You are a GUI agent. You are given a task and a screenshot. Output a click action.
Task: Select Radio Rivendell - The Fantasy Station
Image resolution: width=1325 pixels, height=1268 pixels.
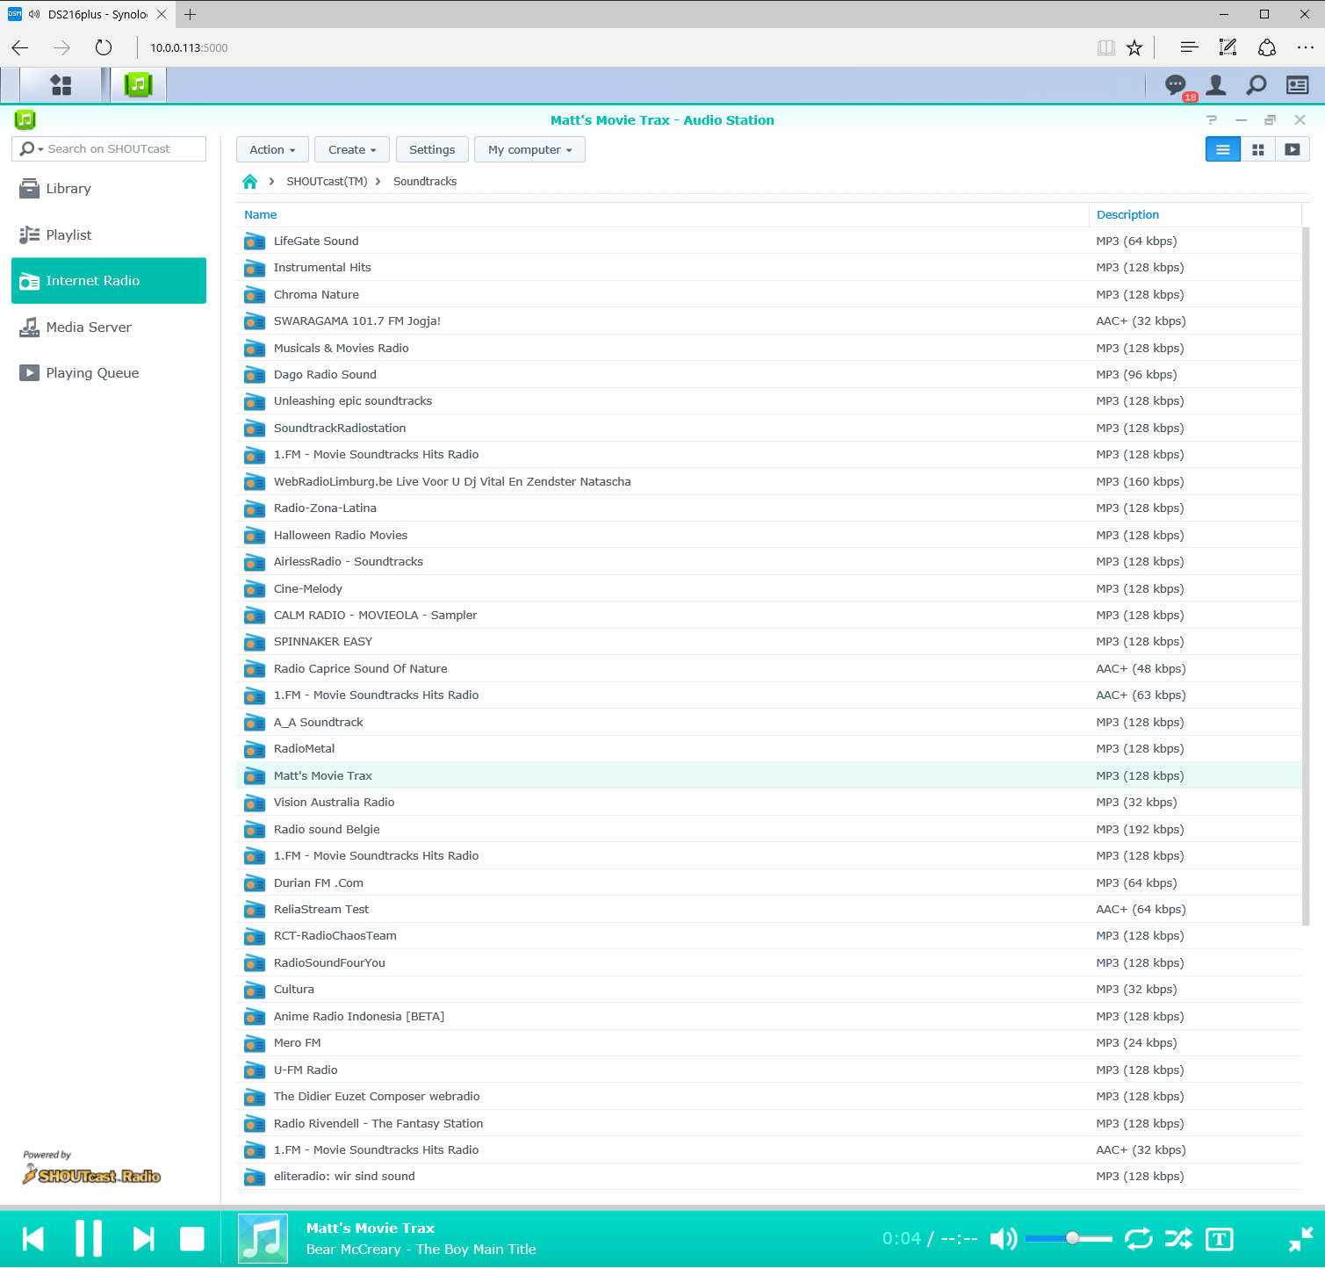click(x=768, y=1124)
